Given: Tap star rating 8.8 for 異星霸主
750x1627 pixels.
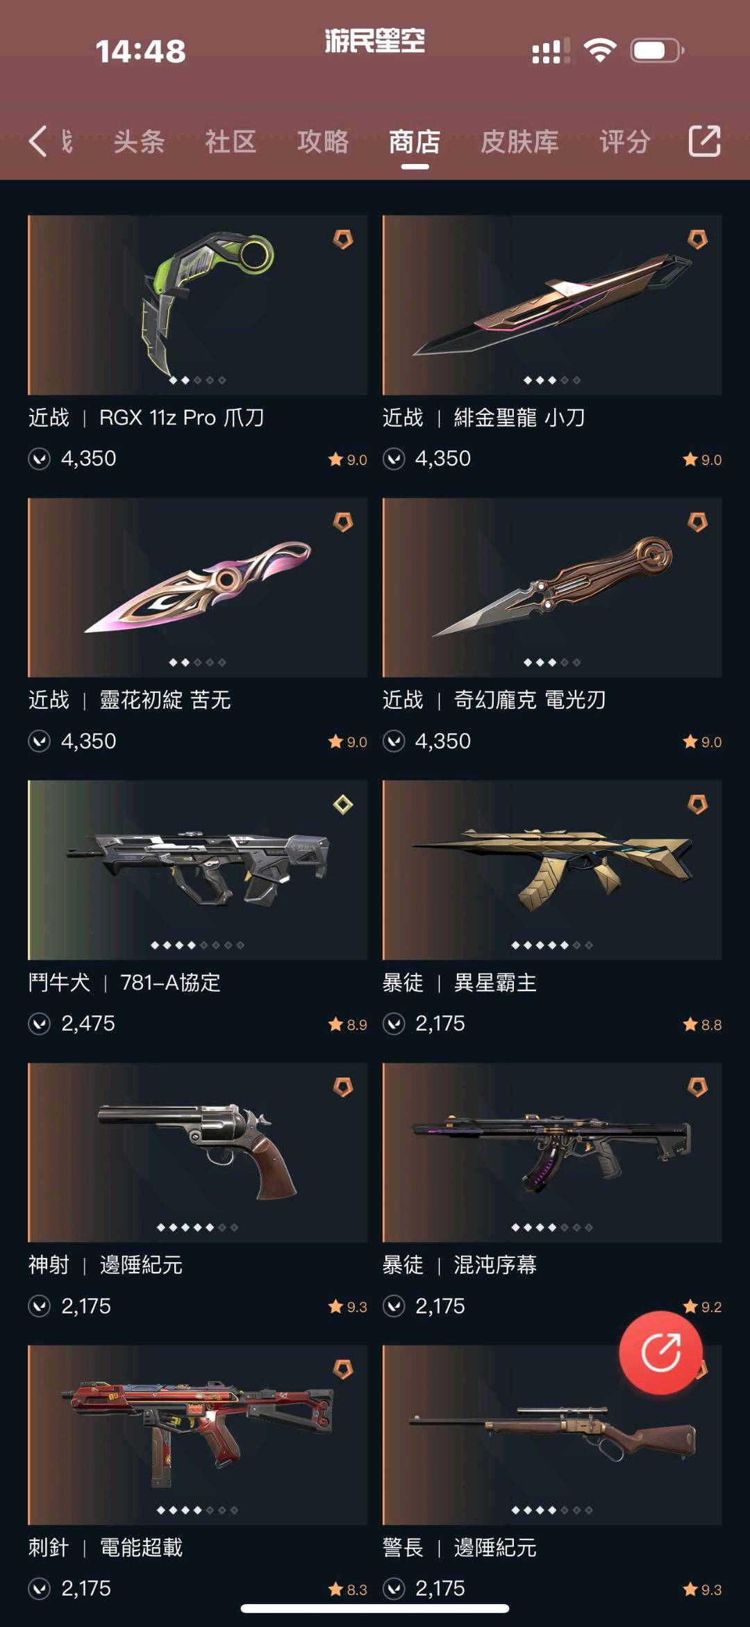Looking at the screenshot, I should point(702,1025).
